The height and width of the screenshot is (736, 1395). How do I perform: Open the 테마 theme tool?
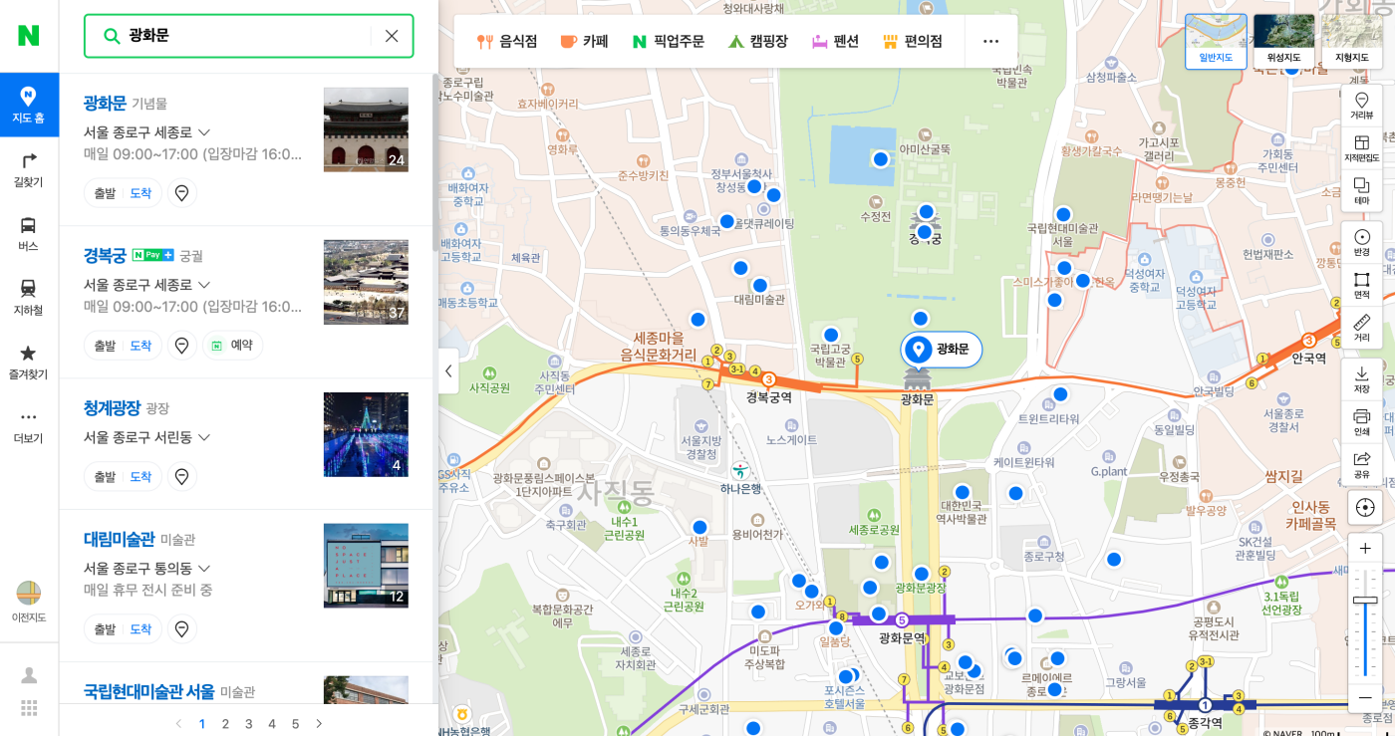coord(1361,190)
